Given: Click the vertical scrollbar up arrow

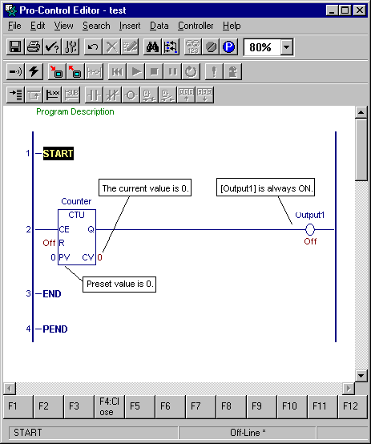Looking at the screenshot, I should (361, 112).
